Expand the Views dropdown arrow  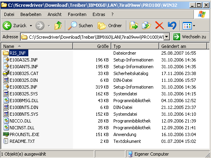pyautogui.click(x=194, y=26)
